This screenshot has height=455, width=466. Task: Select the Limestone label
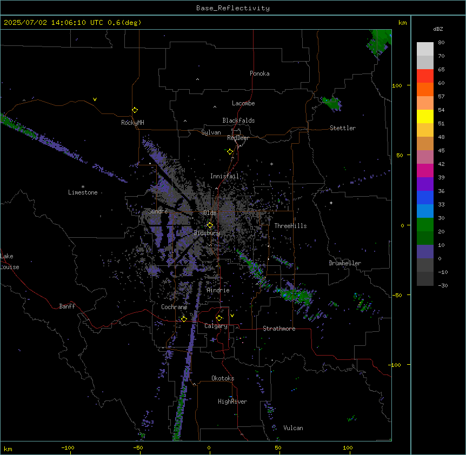click(83, 192)
